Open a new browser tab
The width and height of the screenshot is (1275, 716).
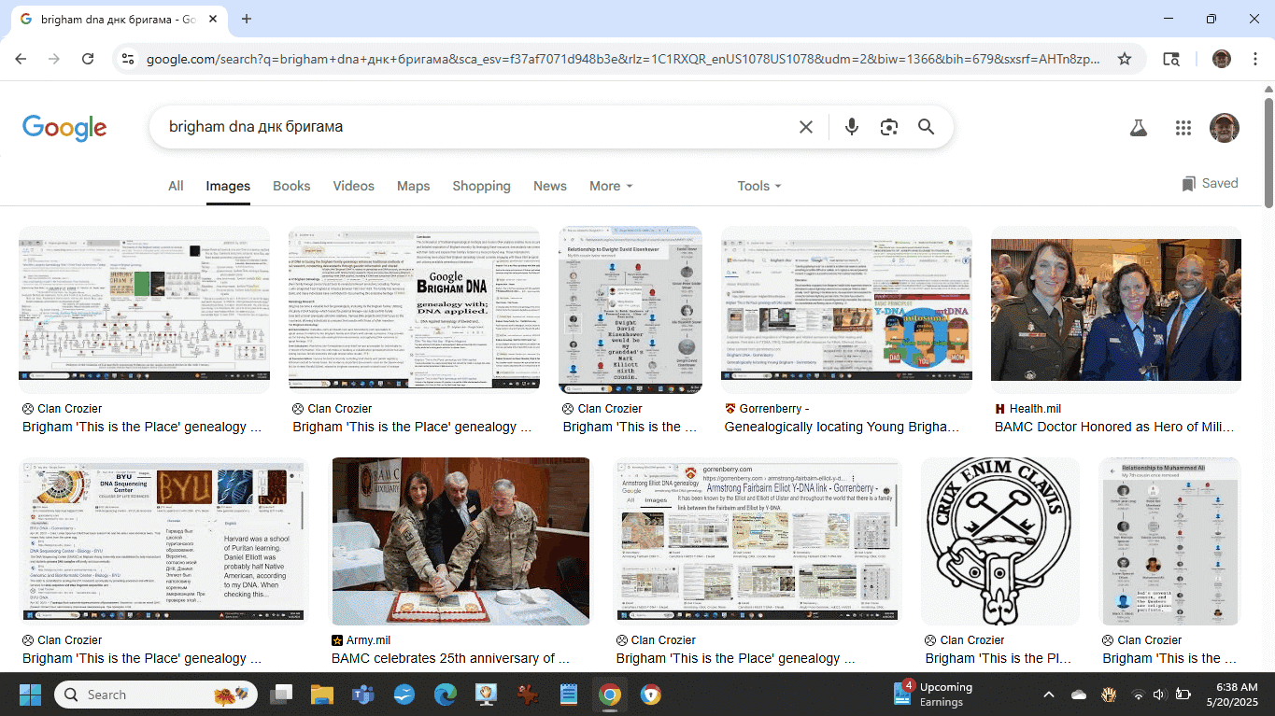click(247, 19)
